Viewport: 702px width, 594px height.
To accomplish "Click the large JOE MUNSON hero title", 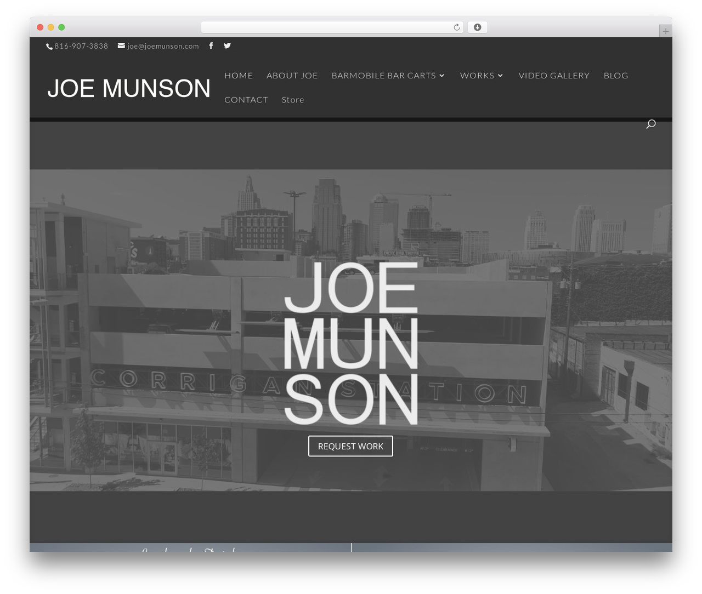I will (x=351, y=343).
